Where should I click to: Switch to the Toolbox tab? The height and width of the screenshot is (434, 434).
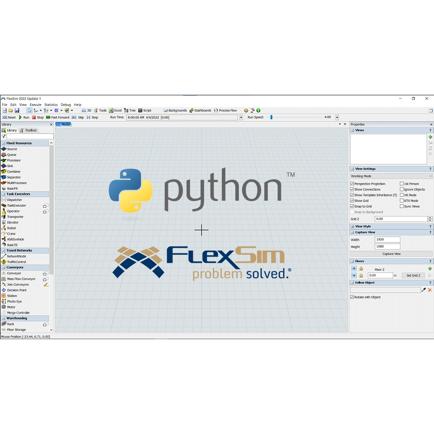coord(28,131)
